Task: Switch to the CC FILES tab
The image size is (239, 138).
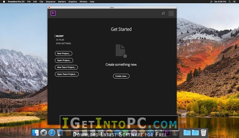Action: tap(60, 40)
